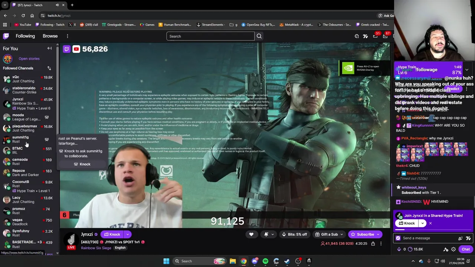Viewport: 475px width, 267px height.
Task: Click the search magnifier button
Action: [259, 36]
